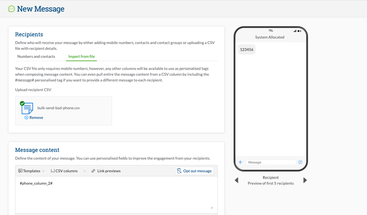367x215 pixels.
Task: Click the phone signal strength icon
Action: [295, 31]
